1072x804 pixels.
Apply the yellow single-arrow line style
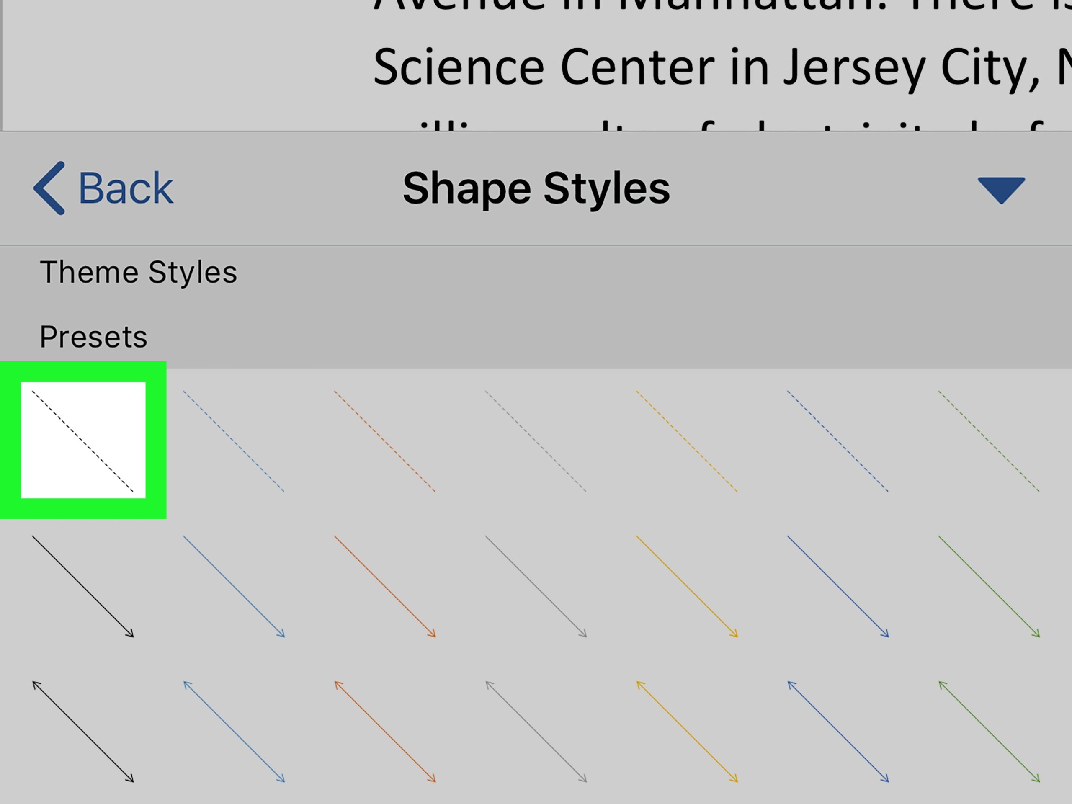[687, 586]
